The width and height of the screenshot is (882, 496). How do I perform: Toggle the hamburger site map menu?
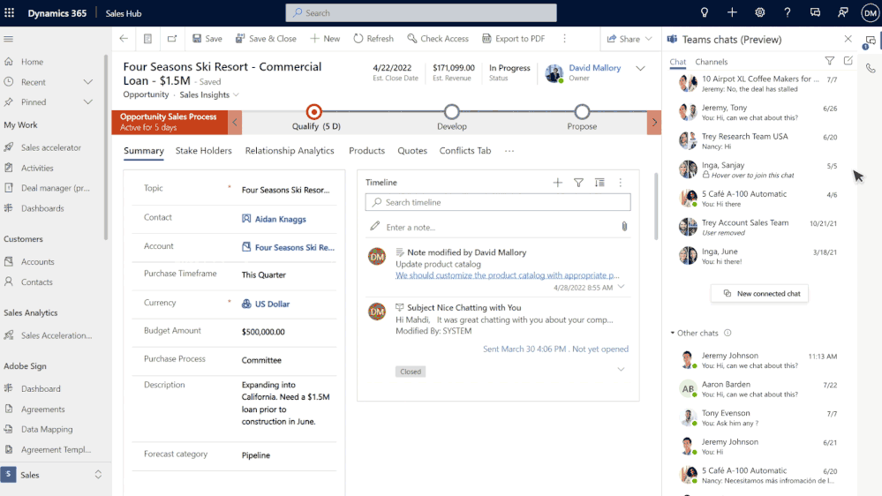(x=9, y=39)
